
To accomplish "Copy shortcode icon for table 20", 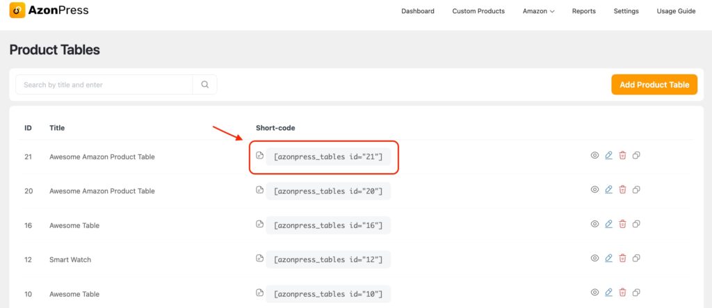I will pyautogui.click(x=260, y=189).
